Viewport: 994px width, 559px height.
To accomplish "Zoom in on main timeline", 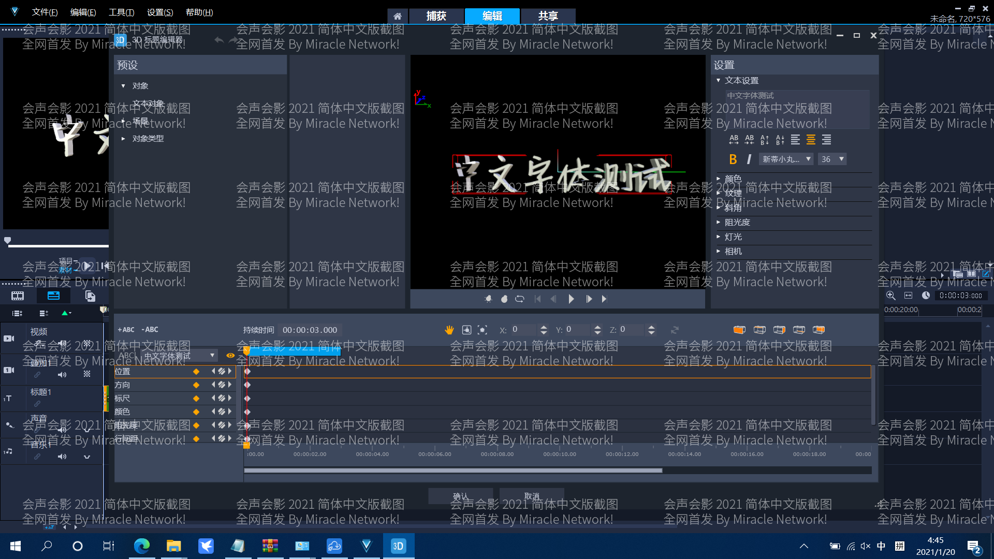I will [890, 296].
